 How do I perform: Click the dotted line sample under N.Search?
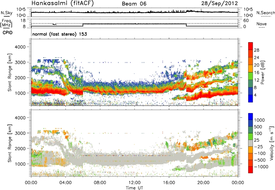(266, 16)
